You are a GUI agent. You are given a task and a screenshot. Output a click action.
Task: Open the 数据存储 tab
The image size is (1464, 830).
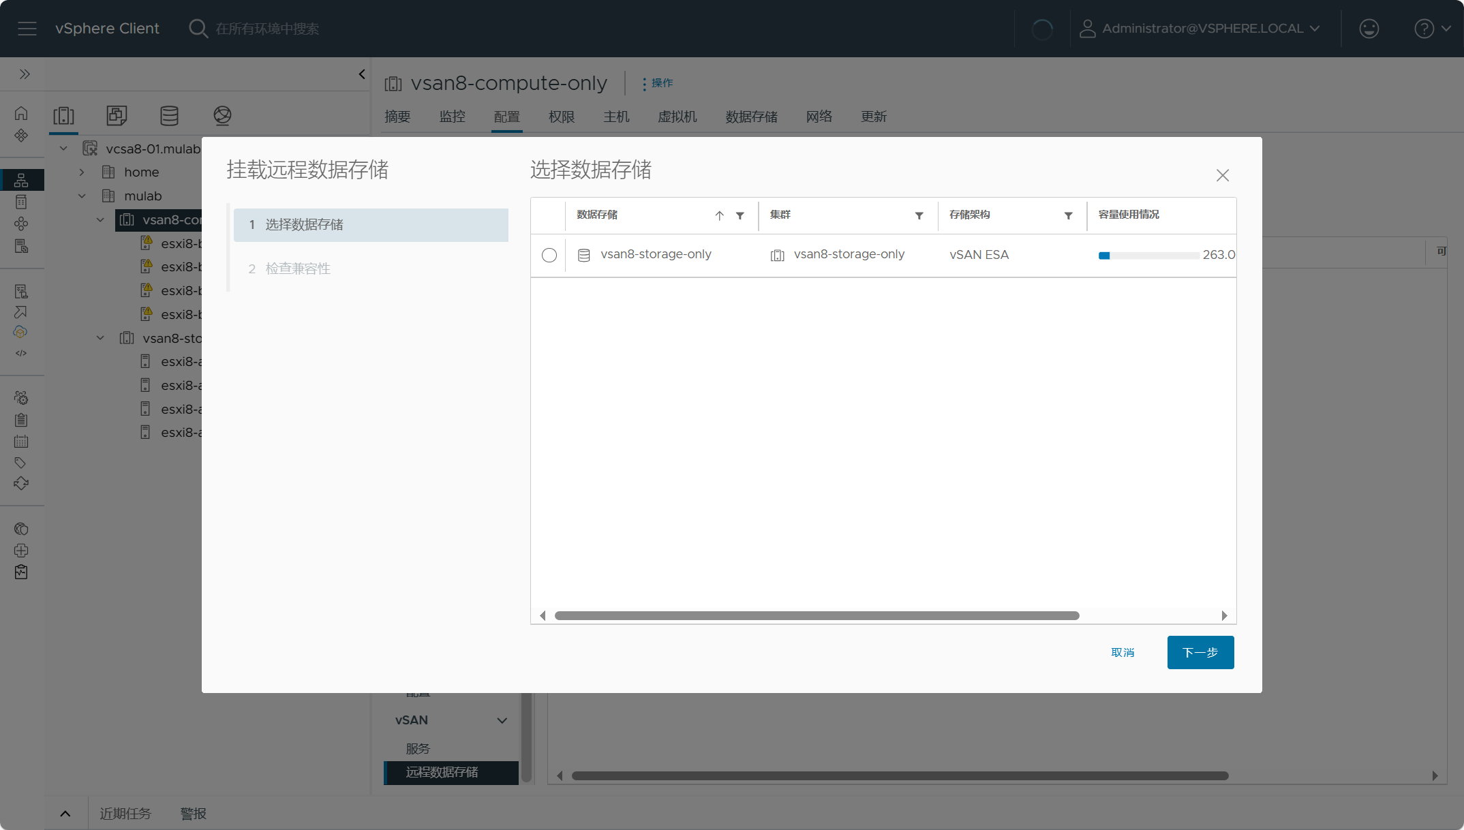tap(752, 117)
